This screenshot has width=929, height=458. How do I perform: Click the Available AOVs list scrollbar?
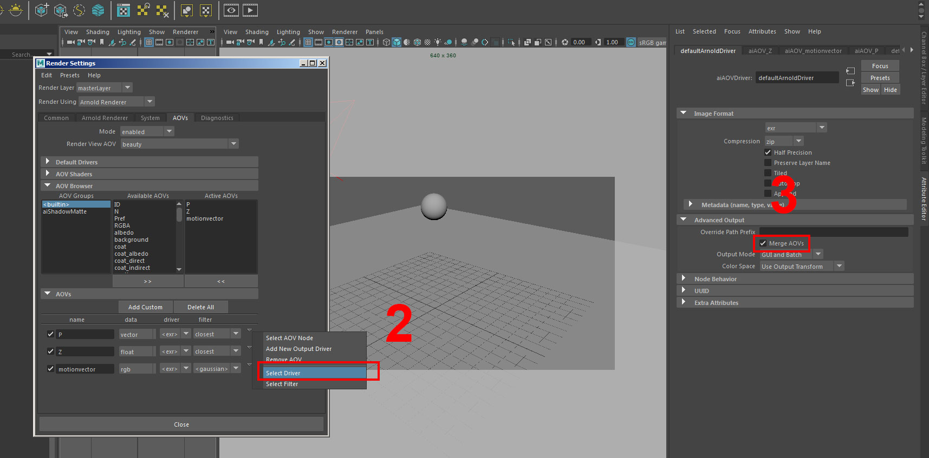click(x=179, y=236)
